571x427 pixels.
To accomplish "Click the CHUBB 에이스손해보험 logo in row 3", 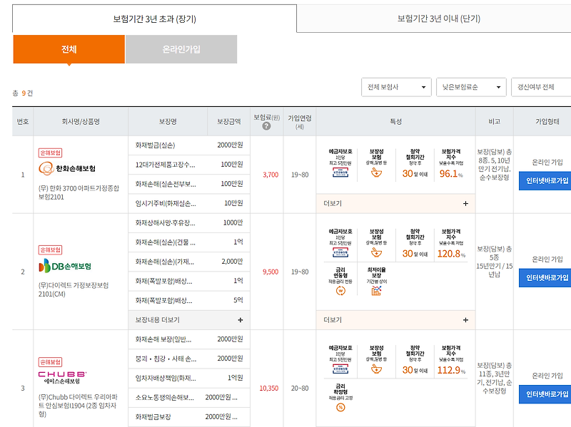I will tap(63, 378).
